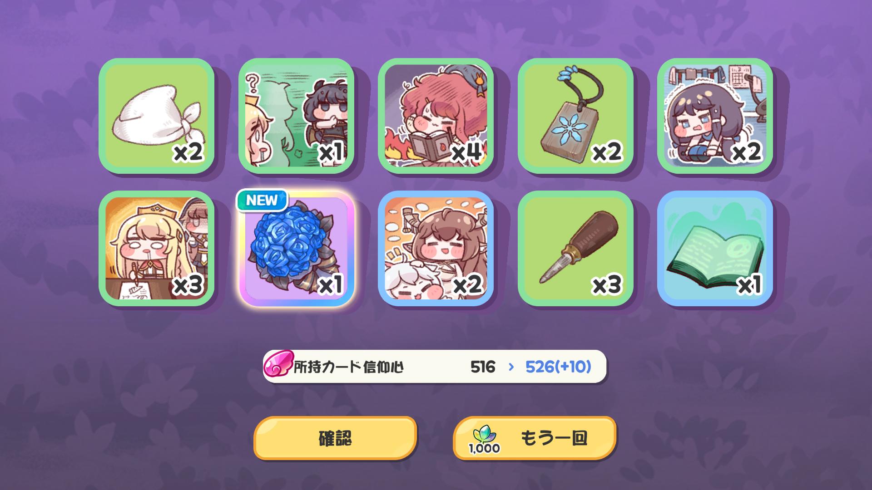Image resolution: width=872 pixels, height=490 pixels.
Task: Open the red-haired girl reading book card
Action: point(436,116)
